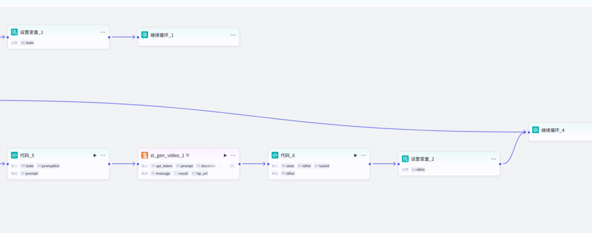Click the output port of 设置变量_2
This screenshot has width=592, height=233.
(500, 163)
